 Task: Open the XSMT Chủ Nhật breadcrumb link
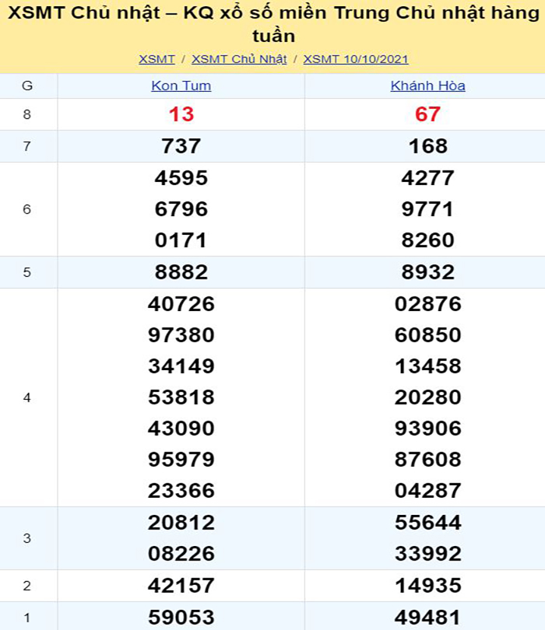239,59
